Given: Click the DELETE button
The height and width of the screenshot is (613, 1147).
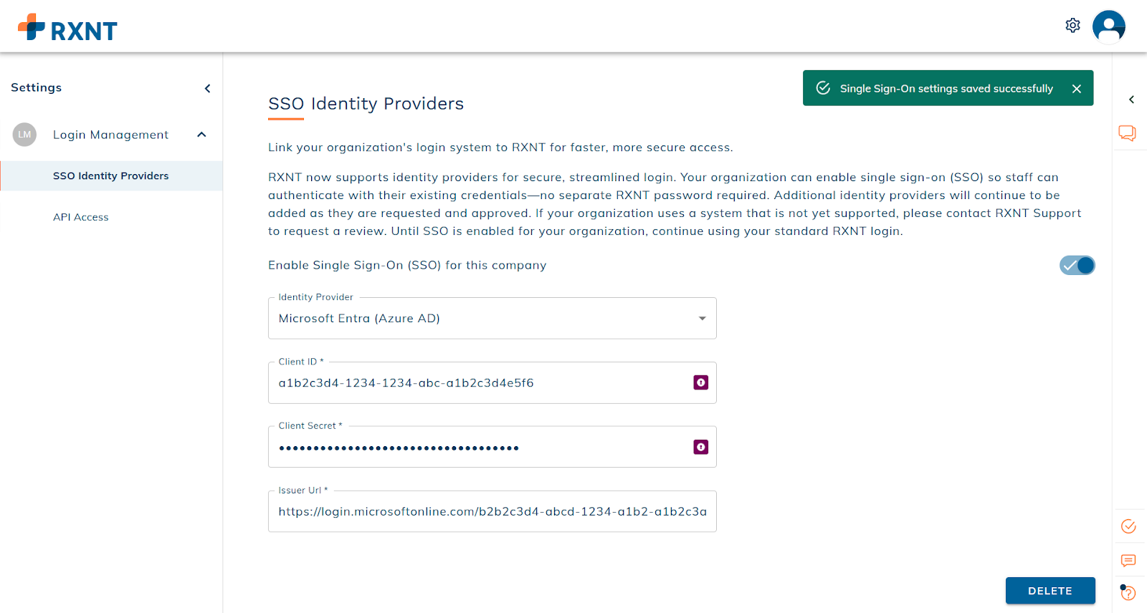Looking at the screenshot, I should pos(1050,591).
